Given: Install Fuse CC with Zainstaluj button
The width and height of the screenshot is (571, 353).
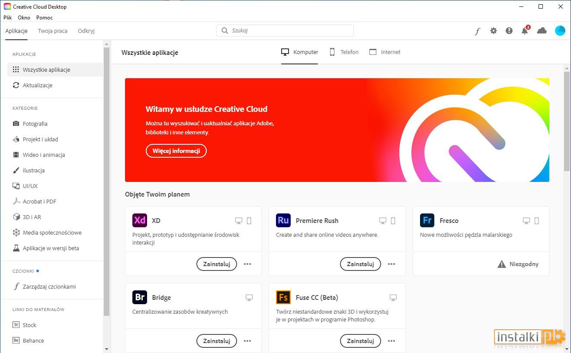Looking at the screenshot, I should (x=360, y=341).
